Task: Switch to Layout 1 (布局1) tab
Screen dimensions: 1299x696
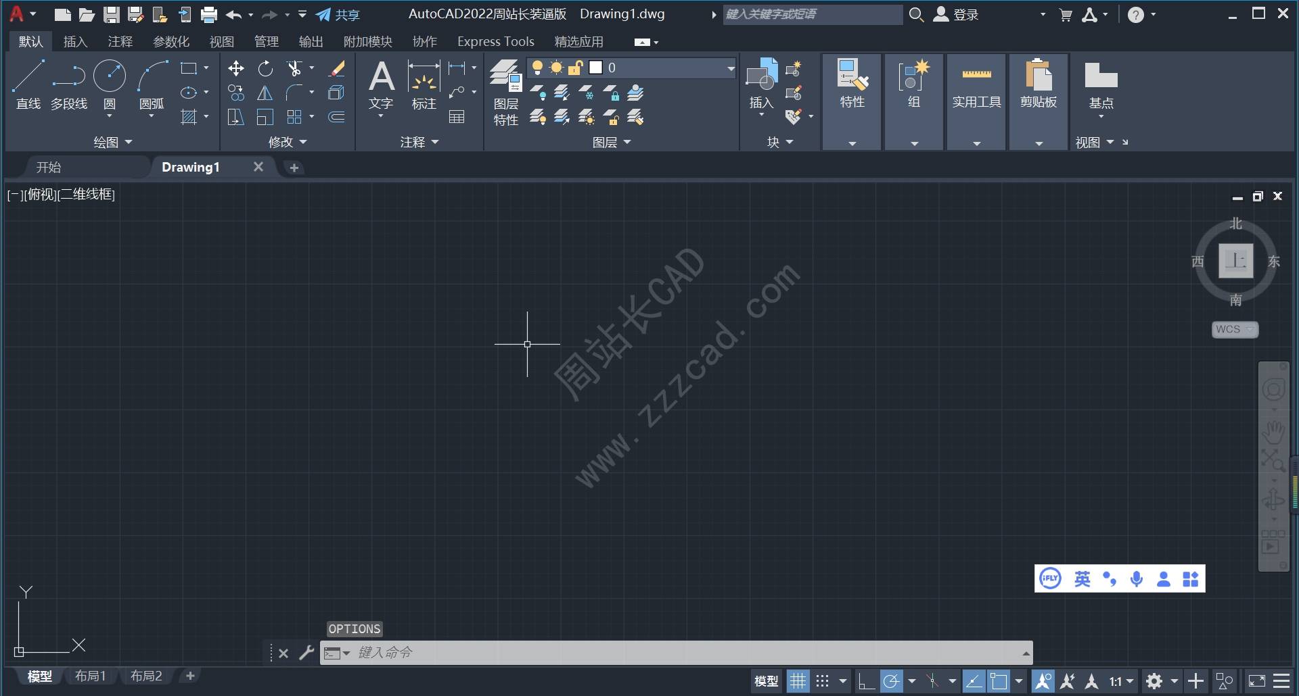Action: point(90,676)
